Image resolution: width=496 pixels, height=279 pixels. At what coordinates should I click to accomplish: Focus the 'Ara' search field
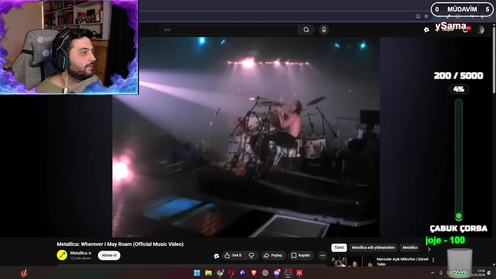[229, 30]
